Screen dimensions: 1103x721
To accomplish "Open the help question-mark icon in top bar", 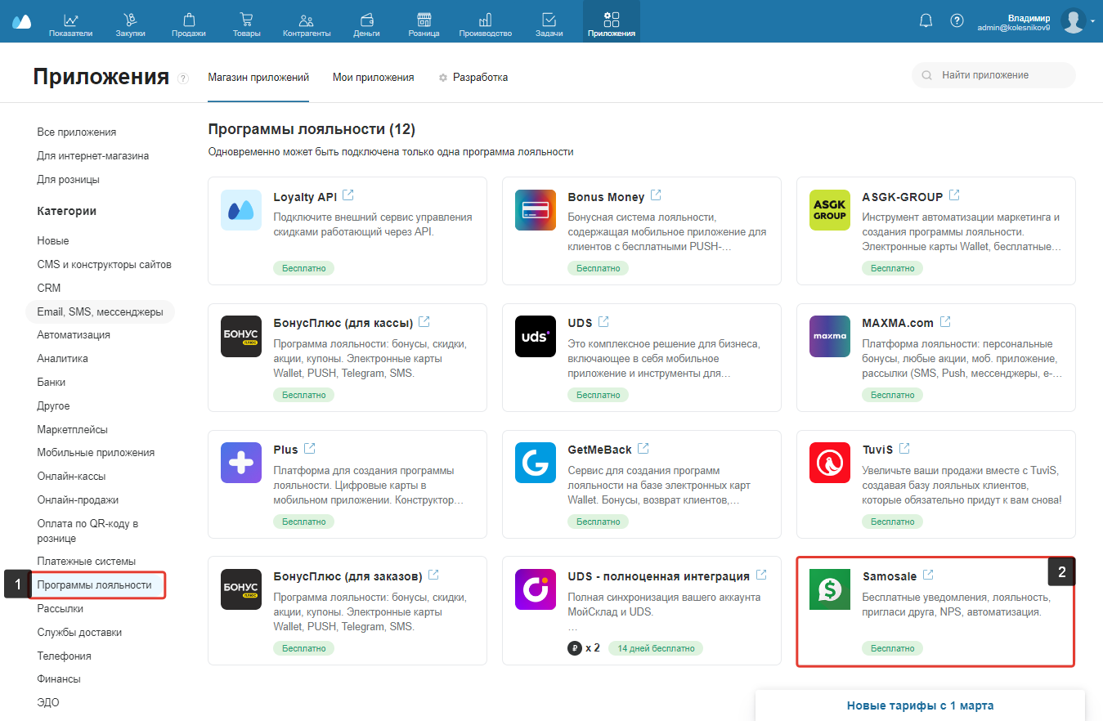I will coord(957,20).
